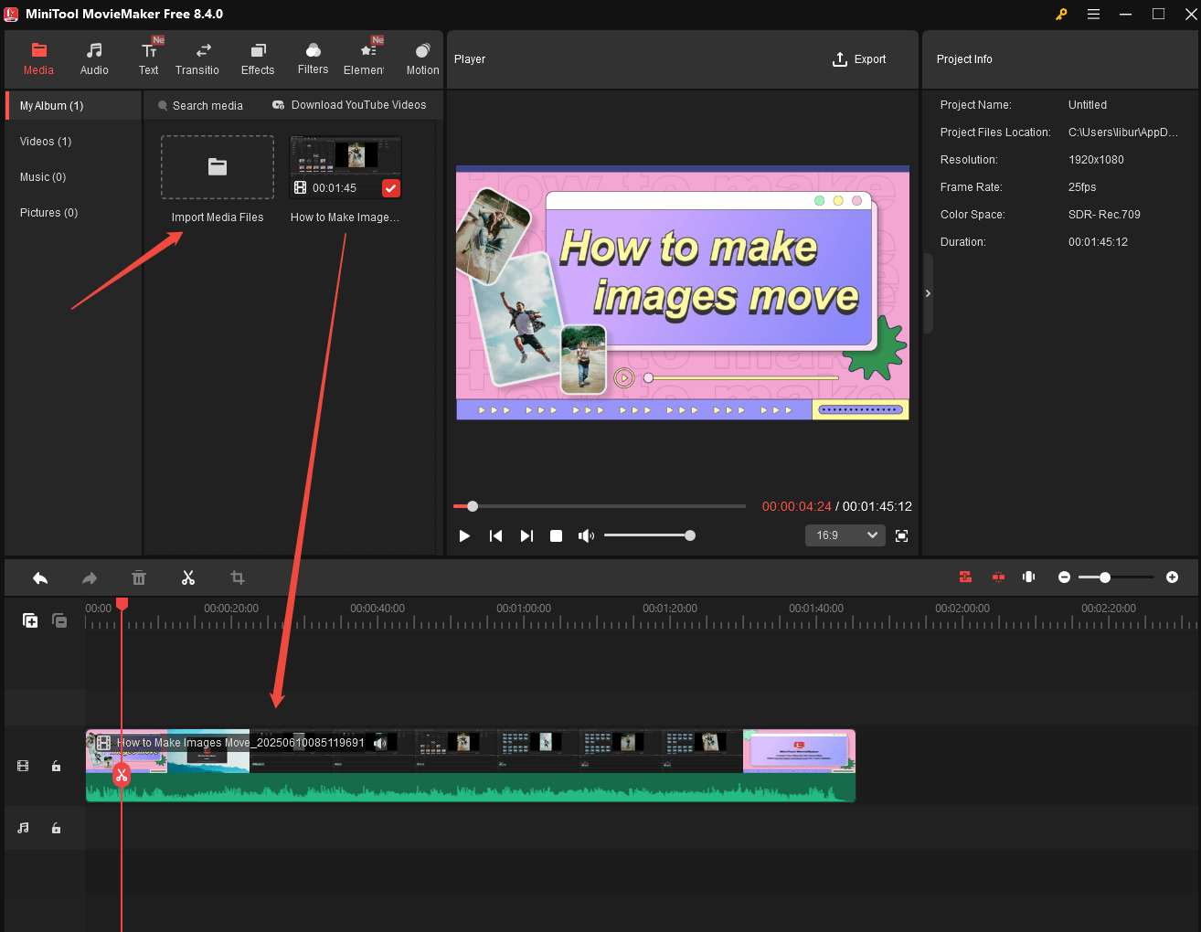Lock the video track

pos(56,766)
